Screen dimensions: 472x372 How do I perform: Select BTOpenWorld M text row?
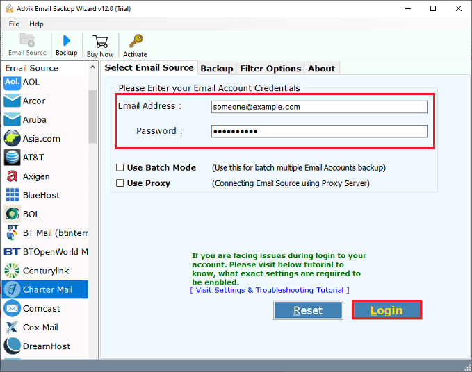coord(56,252)
